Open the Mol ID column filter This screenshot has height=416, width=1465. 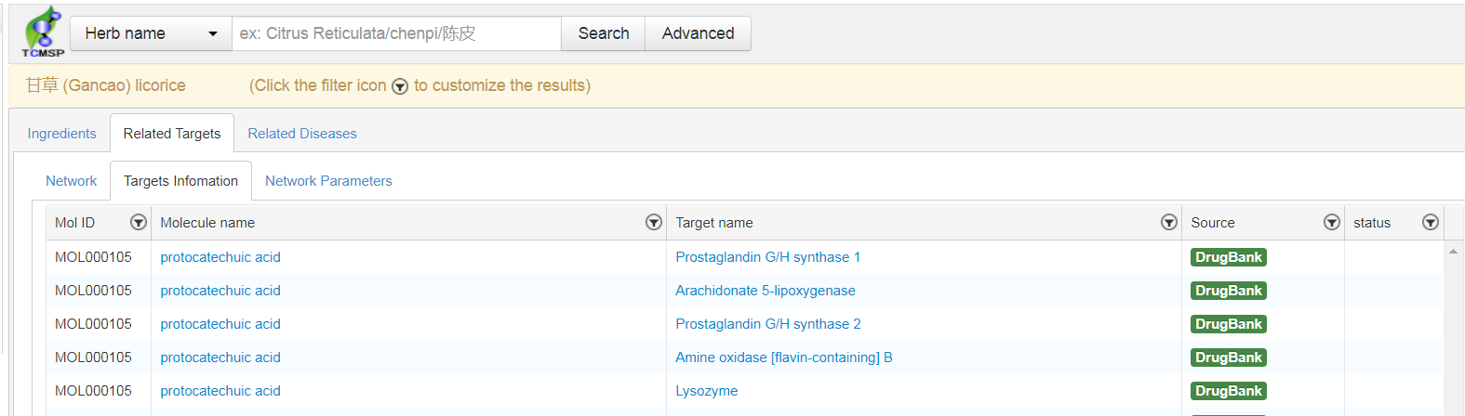coord(139,222)
